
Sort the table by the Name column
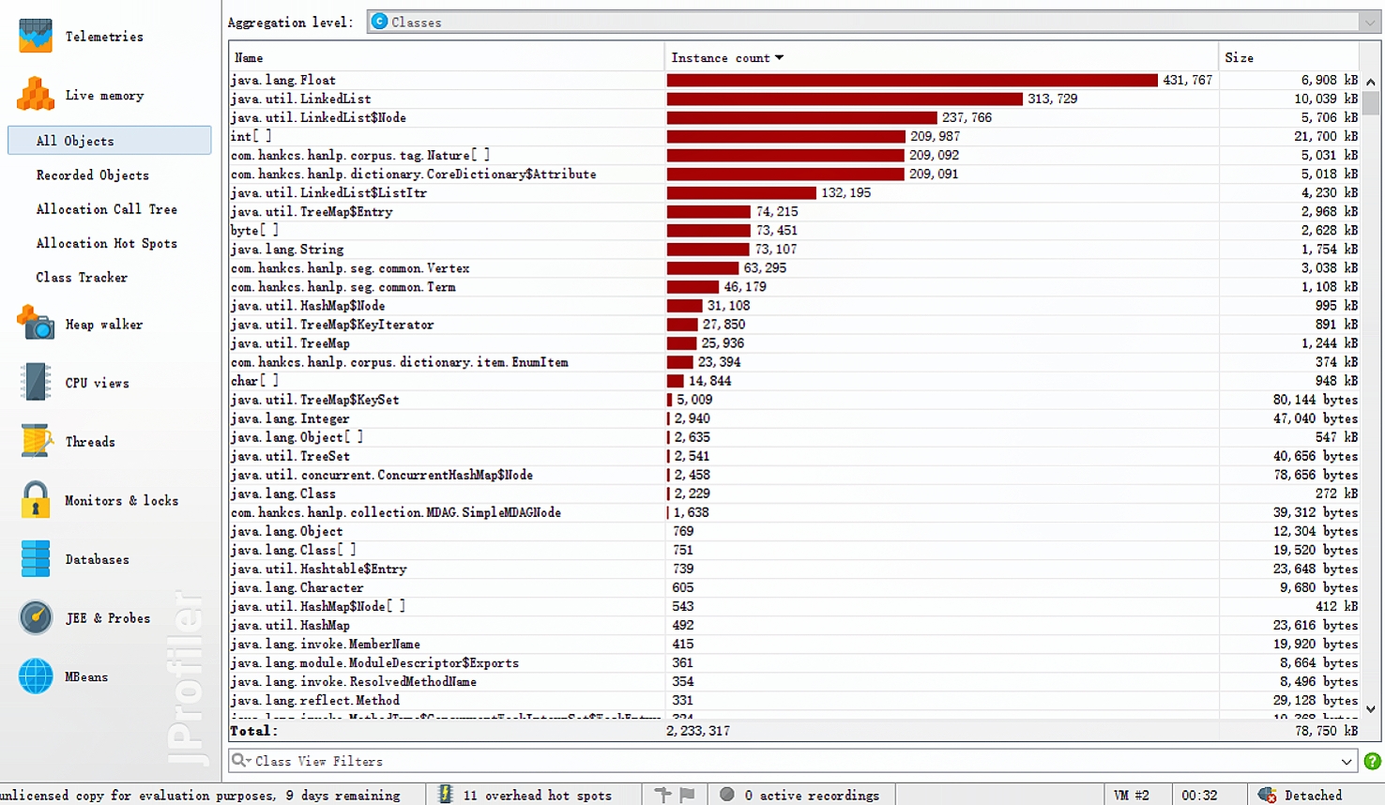click(446, 57)
